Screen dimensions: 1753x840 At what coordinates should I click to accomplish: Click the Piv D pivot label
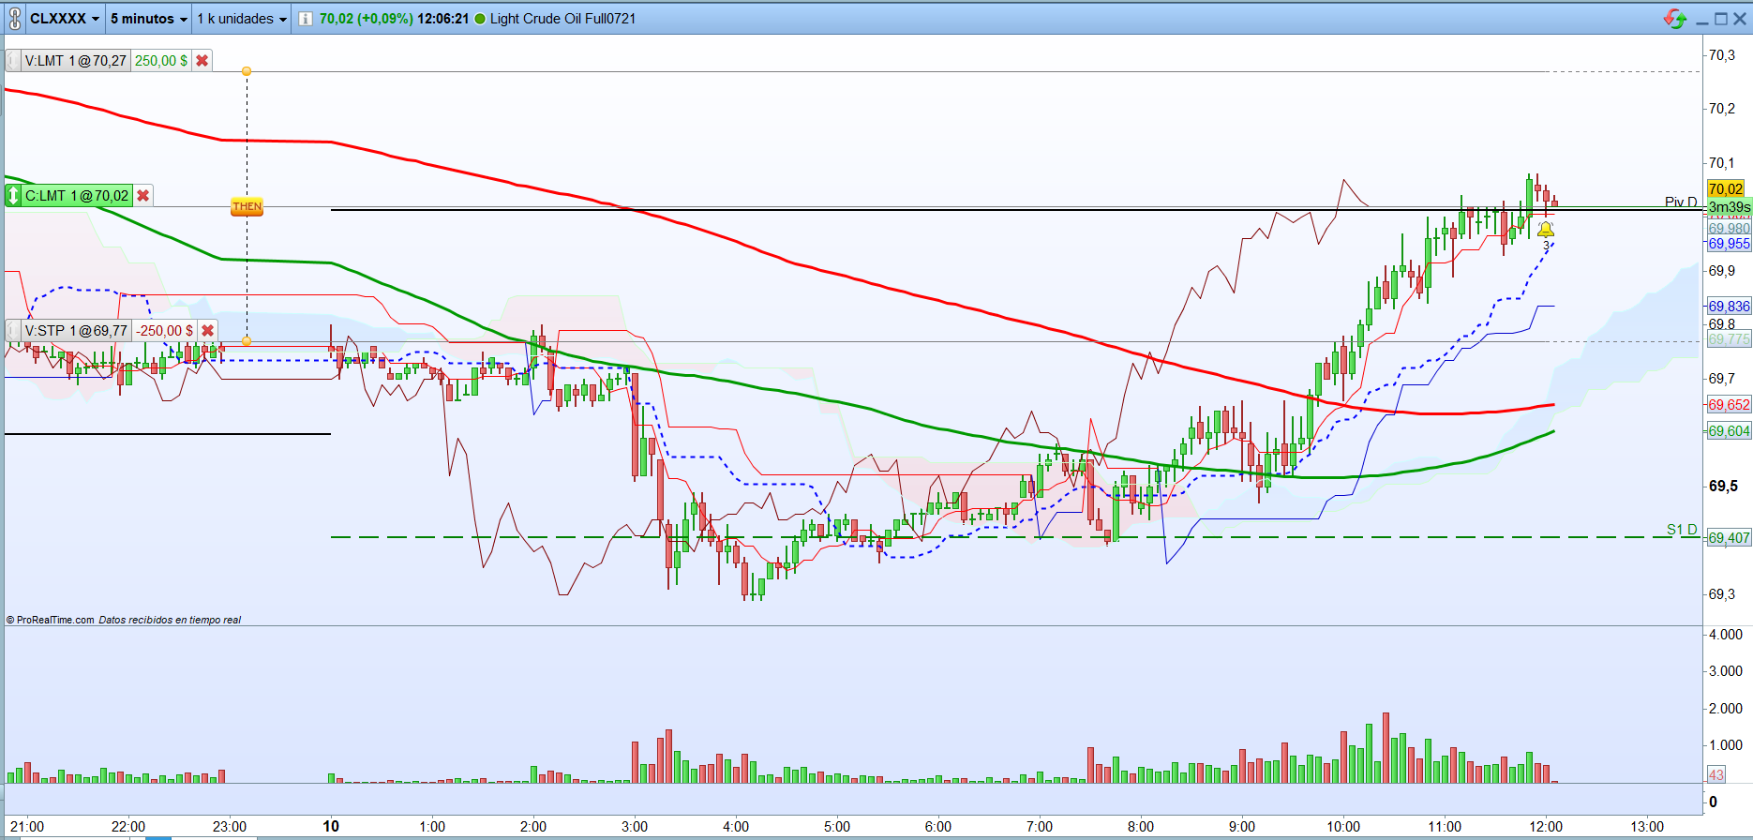point(1680,202)
